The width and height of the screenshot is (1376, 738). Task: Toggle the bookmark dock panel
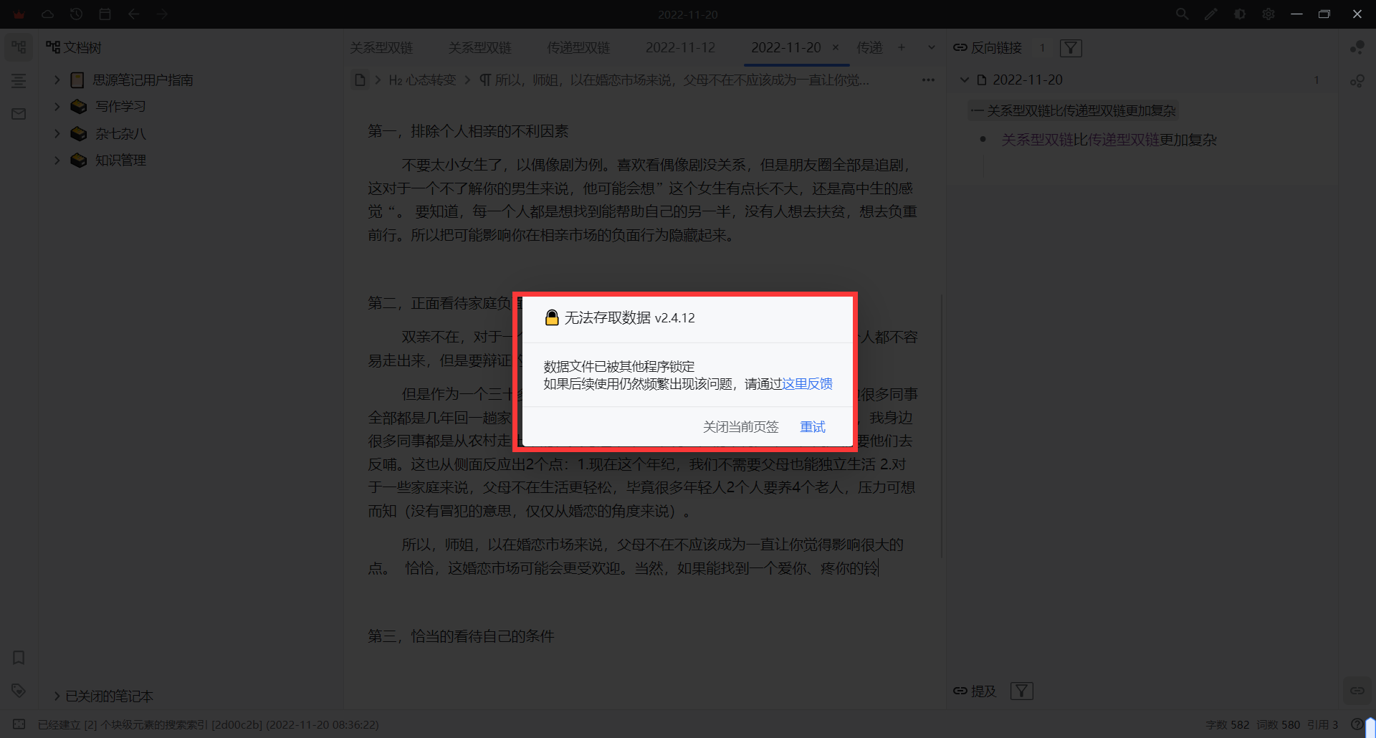[19, 658]
